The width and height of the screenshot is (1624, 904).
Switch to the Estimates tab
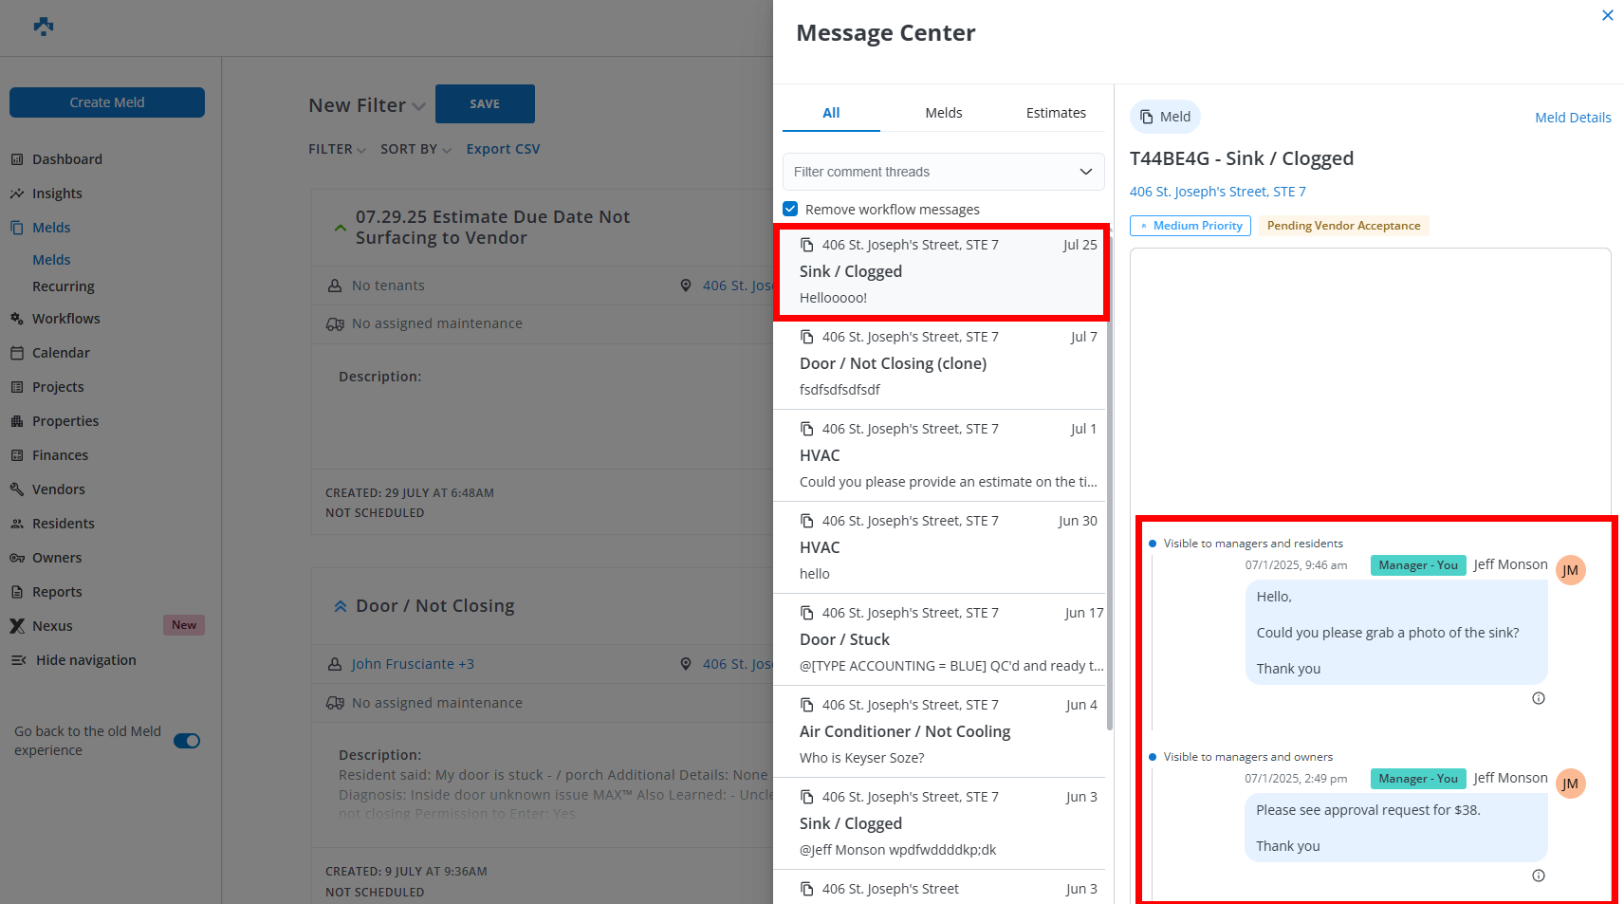coord(1055,113)
